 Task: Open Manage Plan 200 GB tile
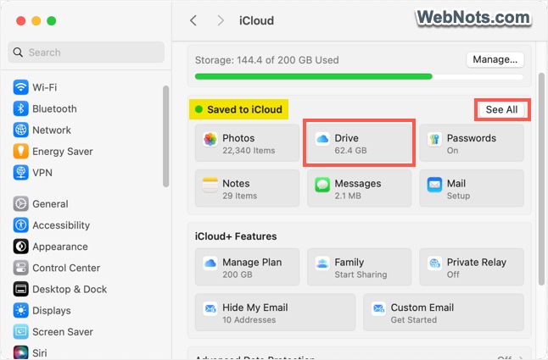pyautogui.click(x=247, y=267)
